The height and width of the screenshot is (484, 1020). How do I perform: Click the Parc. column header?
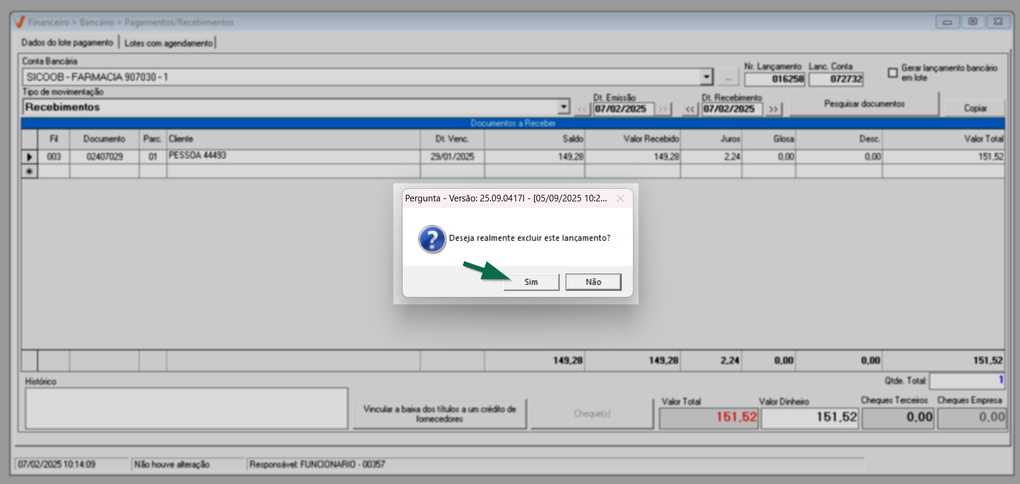coord(153,139)
